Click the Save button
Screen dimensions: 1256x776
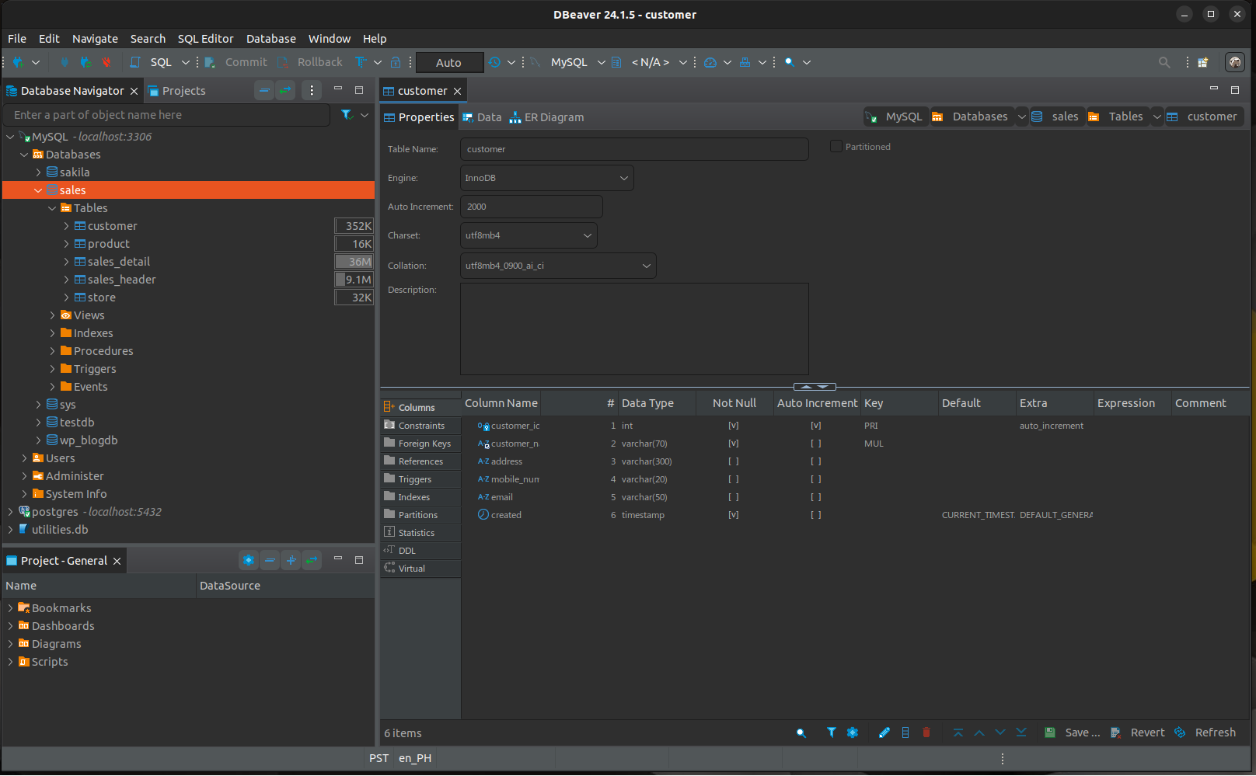1073,733
